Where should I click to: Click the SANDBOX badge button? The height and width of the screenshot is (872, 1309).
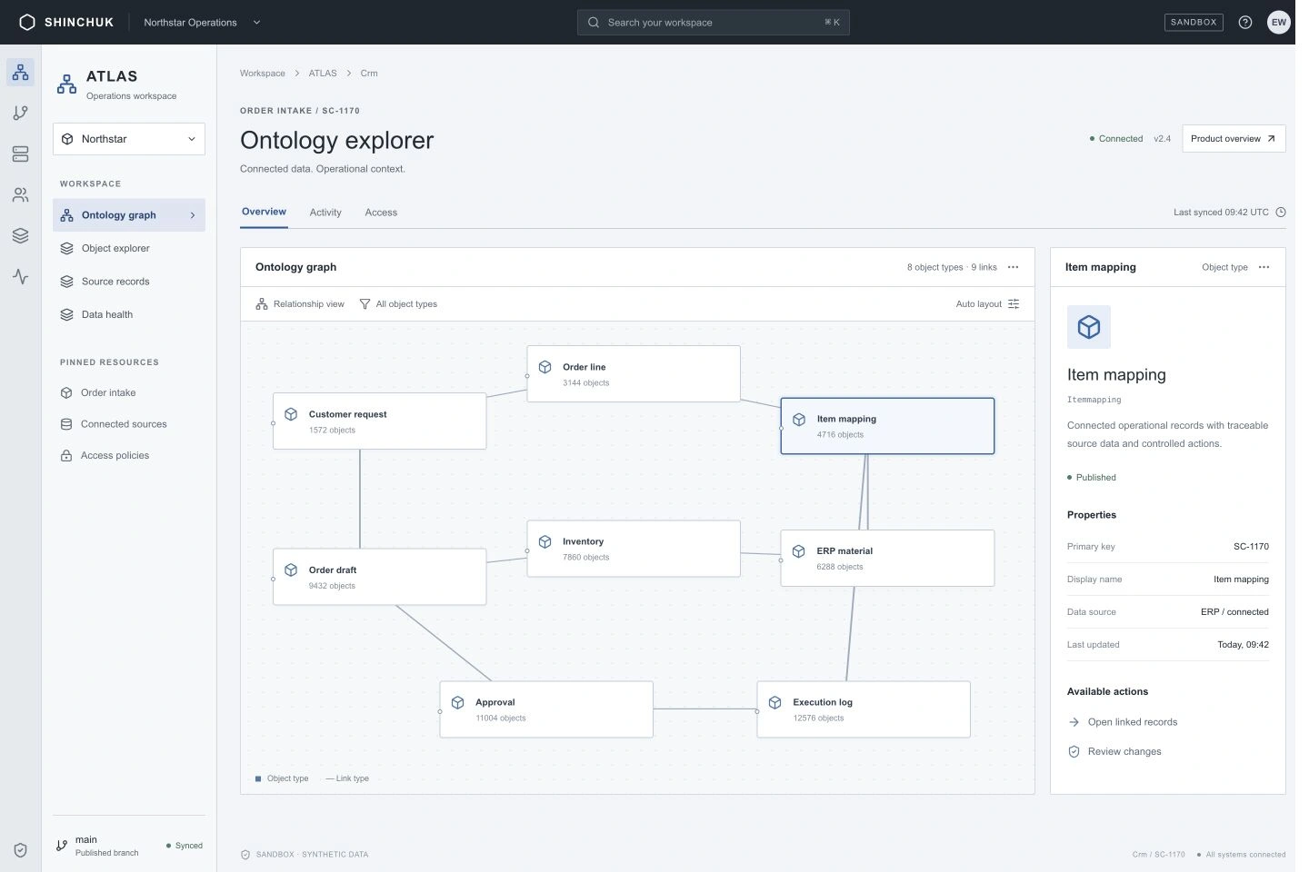tap(1194, 22)
